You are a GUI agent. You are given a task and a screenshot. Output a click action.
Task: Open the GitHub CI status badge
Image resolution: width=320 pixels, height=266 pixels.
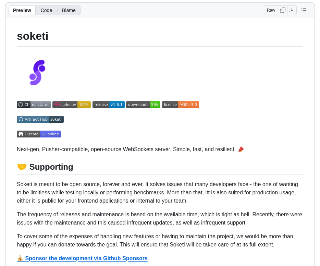[34, 105]
